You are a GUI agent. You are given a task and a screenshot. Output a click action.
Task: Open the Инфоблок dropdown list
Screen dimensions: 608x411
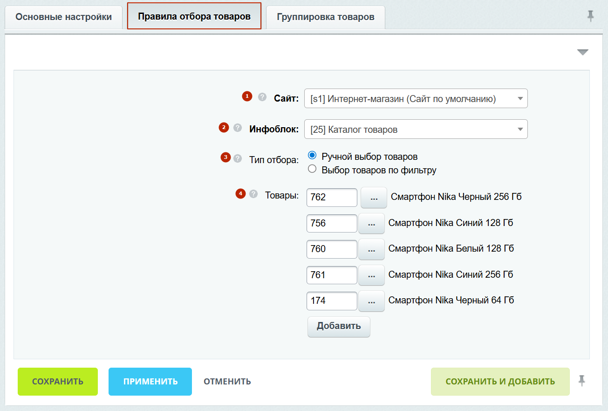pyautogui.click(x=416, y=130)
